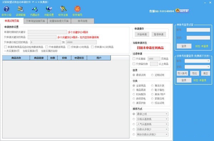Click the 商品名称 column header

point(16,58)
